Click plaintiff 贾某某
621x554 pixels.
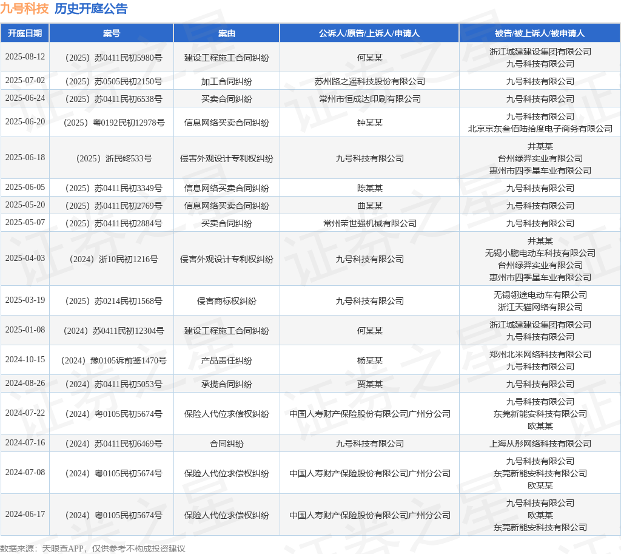pyautogui.click(x=369, y=384)
